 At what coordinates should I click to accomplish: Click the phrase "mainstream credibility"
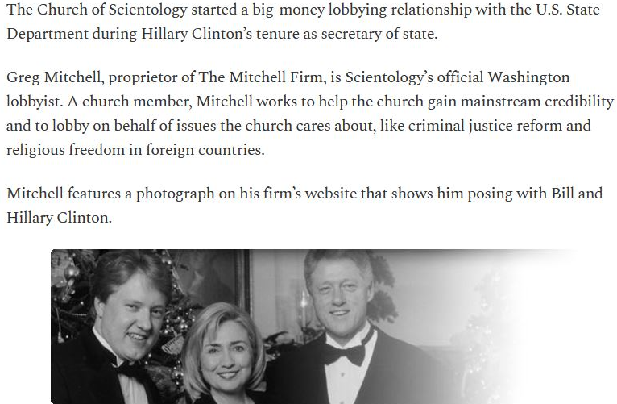coord(536,102)
